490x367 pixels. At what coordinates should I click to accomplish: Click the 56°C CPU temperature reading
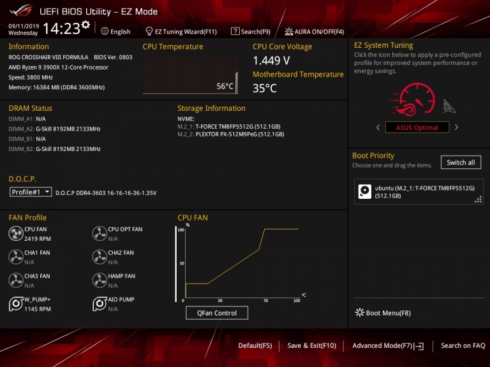(225, 86)
